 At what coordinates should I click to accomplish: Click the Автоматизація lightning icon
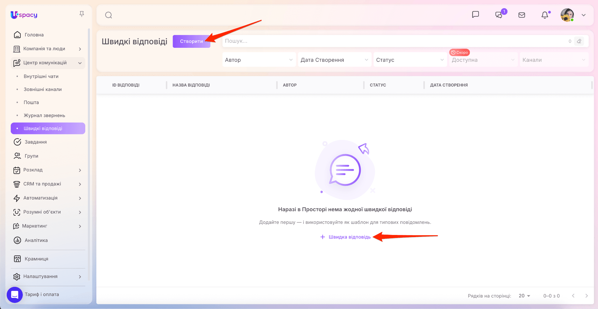17,198
